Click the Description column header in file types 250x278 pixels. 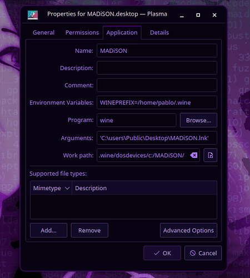[144, 188]
